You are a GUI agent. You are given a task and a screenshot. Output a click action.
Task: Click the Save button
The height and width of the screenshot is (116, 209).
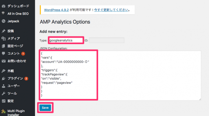45,108
